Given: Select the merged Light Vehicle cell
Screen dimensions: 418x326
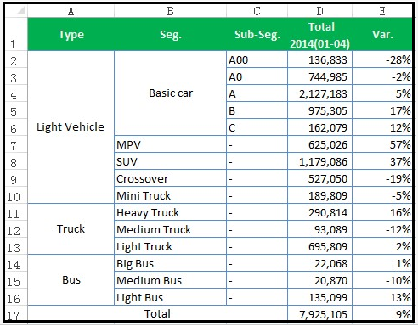Looking at the screenshot, I should [x=71, y=127].
